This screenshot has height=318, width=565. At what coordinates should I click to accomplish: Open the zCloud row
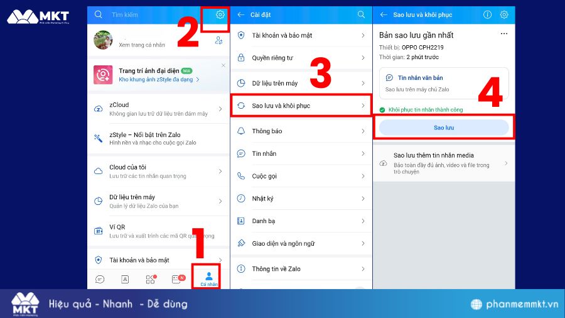[159, 109]
